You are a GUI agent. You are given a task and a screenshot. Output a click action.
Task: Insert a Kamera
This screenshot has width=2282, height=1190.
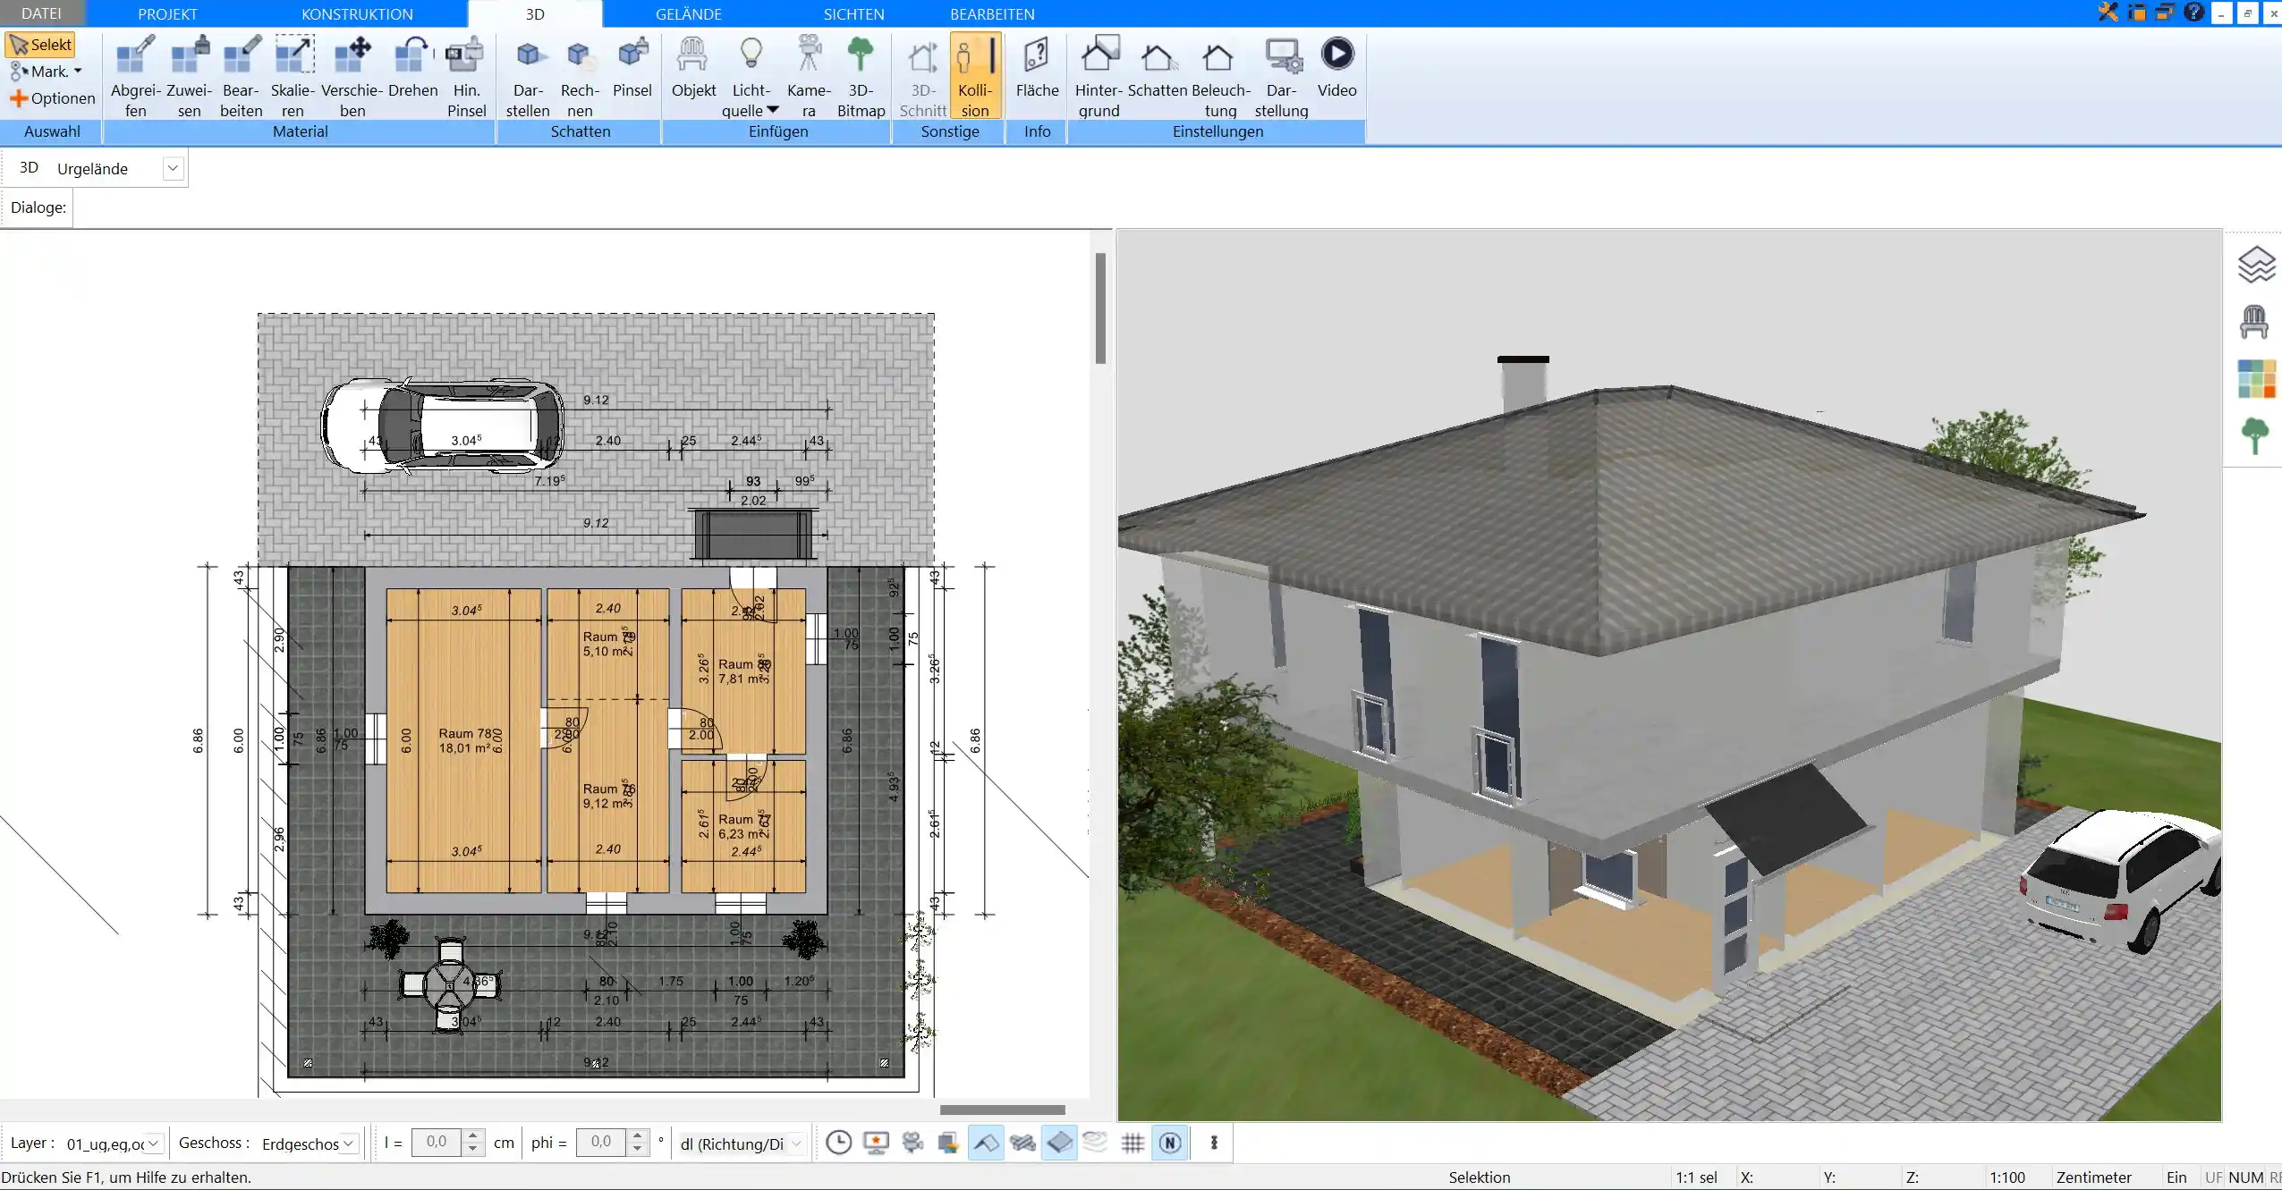point(809,76)
